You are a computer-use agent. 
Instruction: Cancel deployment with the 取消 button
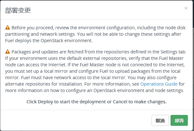160,120
